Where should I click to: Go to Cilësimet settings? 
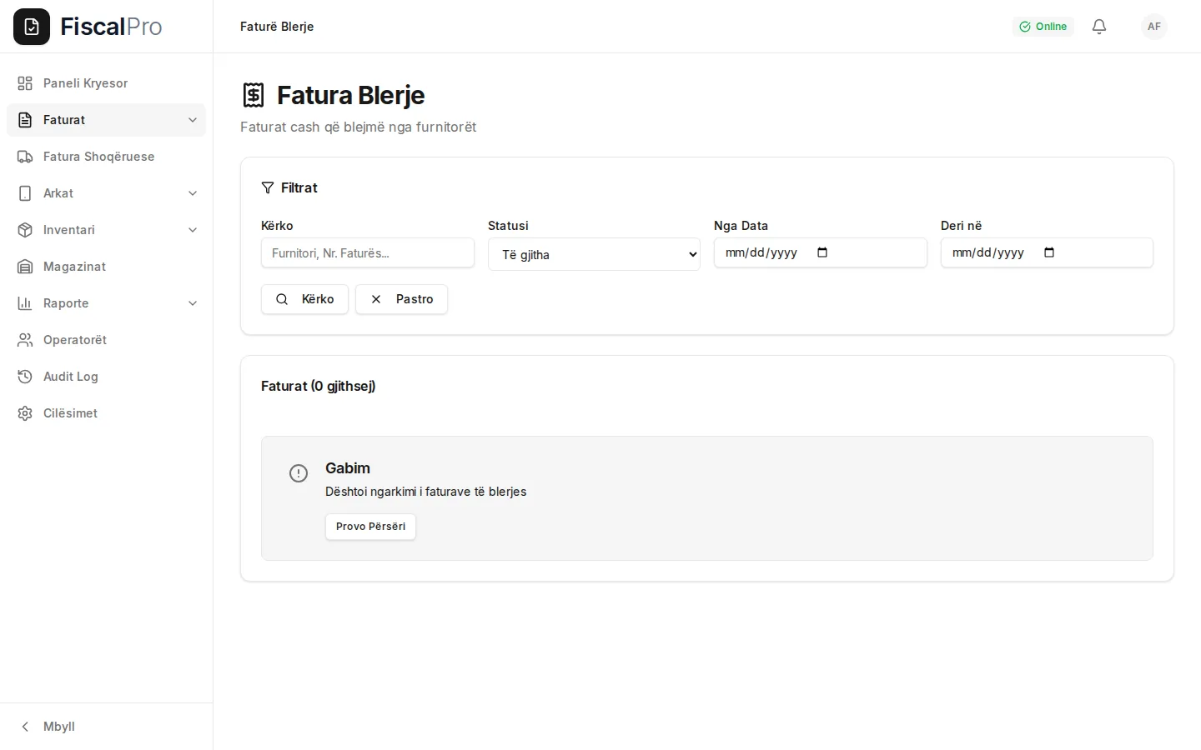[106, 413]
